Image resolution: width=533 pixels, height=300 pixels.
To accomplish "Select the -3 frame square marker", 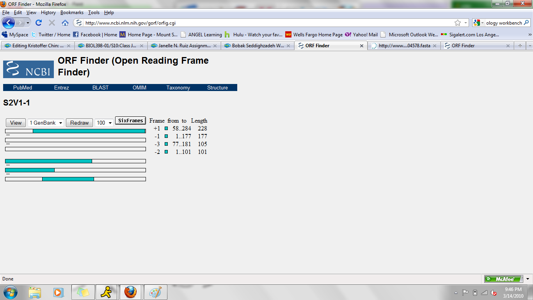I will (x=166, y=144).
